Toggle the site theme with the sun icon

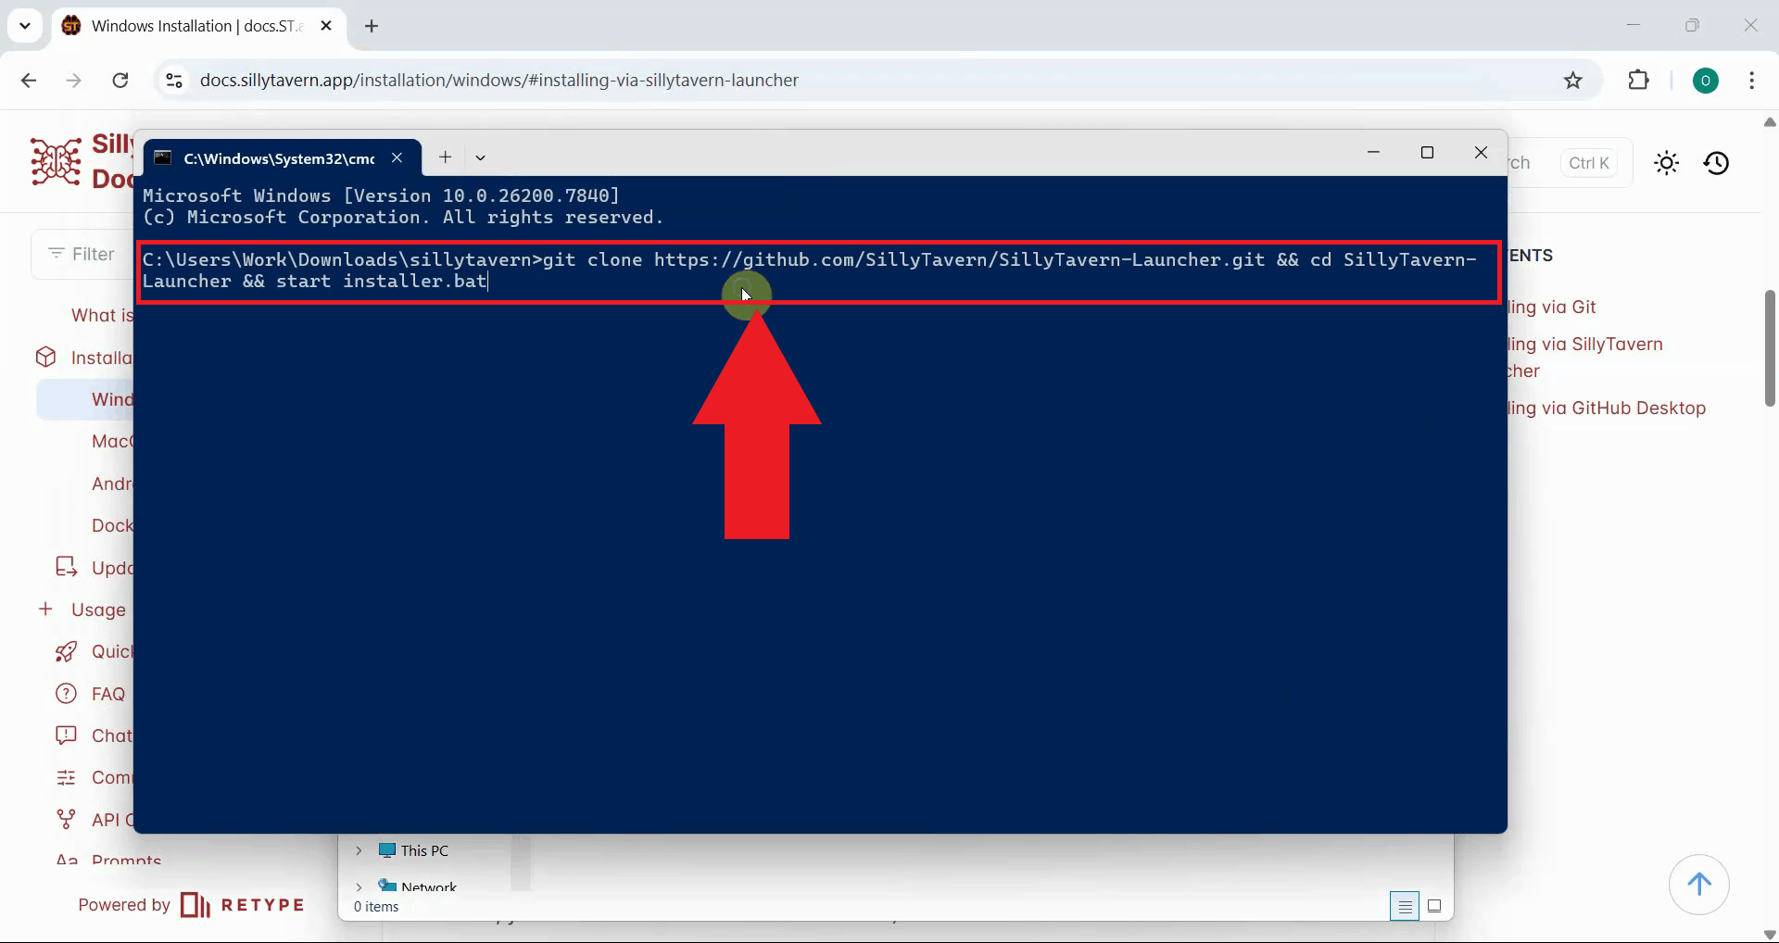click(x=1666, y=162)
